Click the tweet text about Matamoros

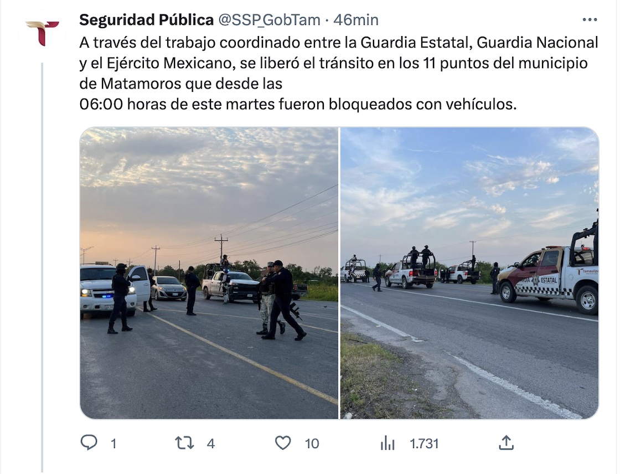click(x=339, y=73)
